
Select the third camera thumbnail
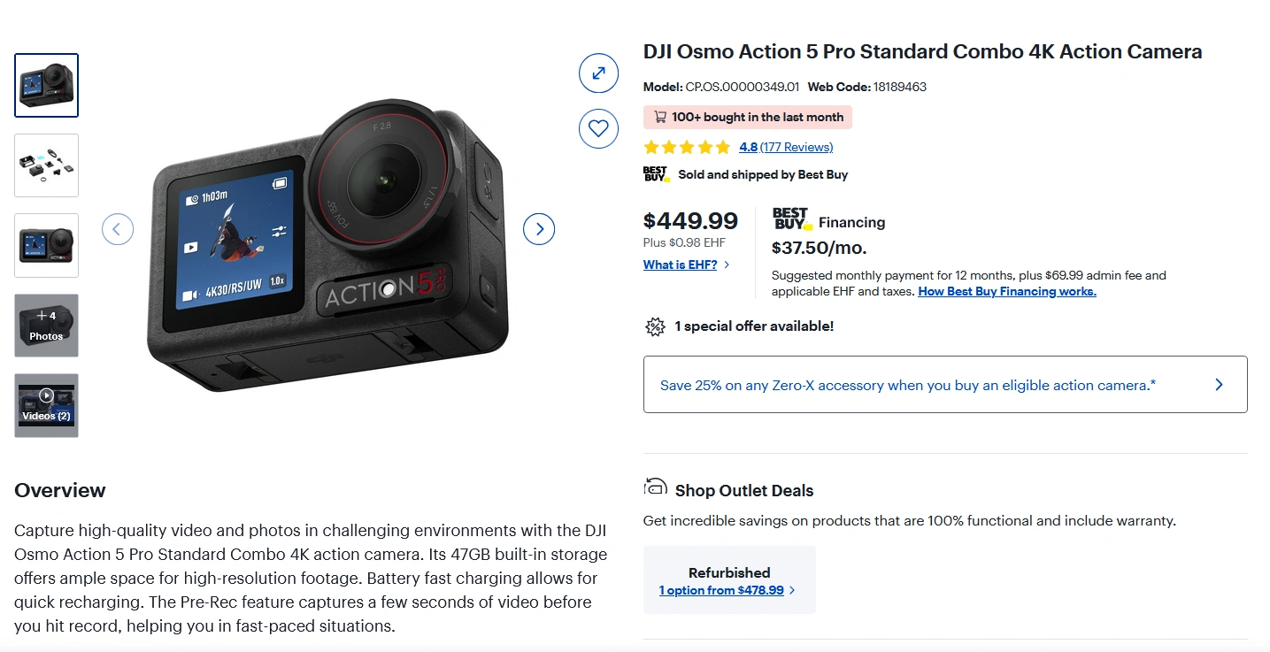[46, 245]
